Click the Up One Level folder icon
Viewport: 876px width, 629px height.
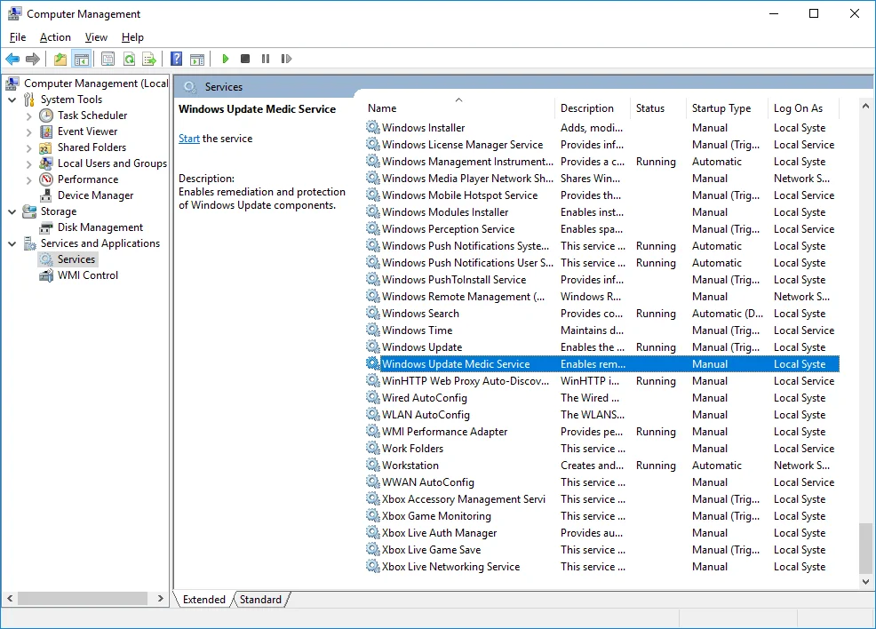click(60, 59)
